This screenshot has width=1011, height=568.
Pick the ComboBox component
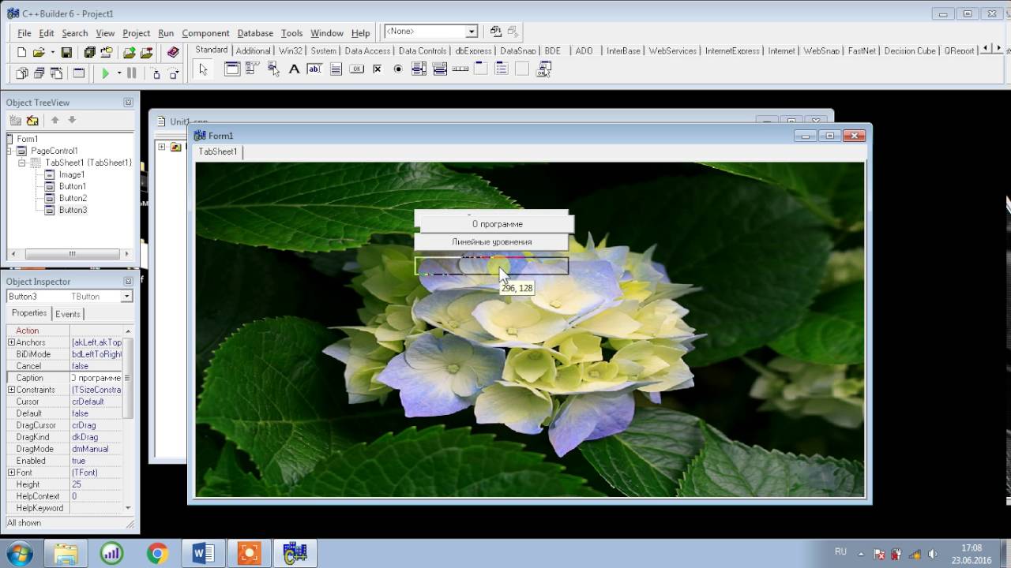pyautogui.click(x=439, y=69)
